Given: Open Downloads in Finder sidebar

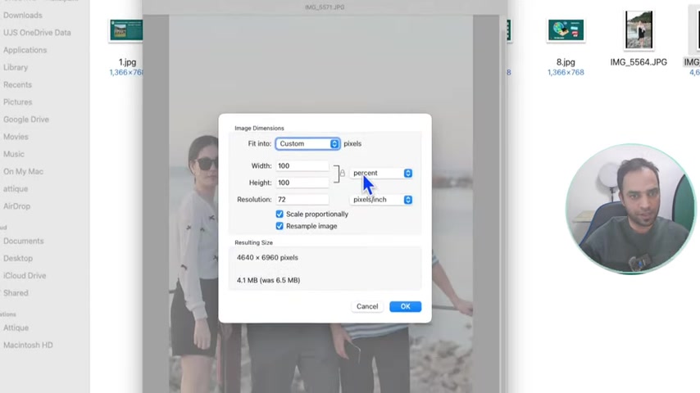Looking at the screenshot, I should click(x=23, y=16).
